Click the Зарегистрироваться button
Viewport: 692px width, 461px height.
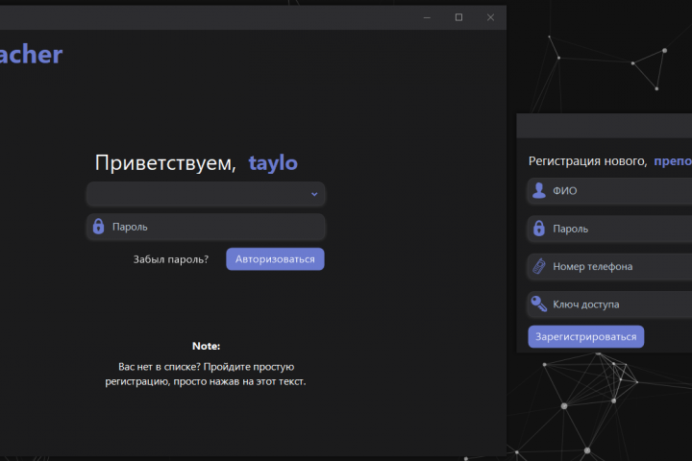pyautogui.click(x=586, y=336)
